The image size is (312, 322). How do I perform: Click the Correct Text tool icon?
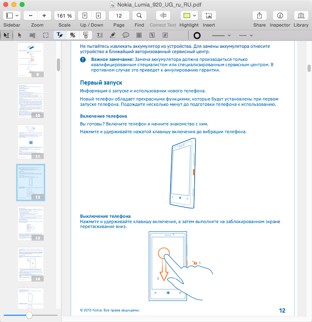coord(163,16)
